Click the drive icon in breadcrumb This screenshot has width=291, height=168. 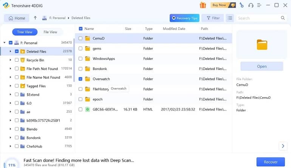tap(44, 18)
